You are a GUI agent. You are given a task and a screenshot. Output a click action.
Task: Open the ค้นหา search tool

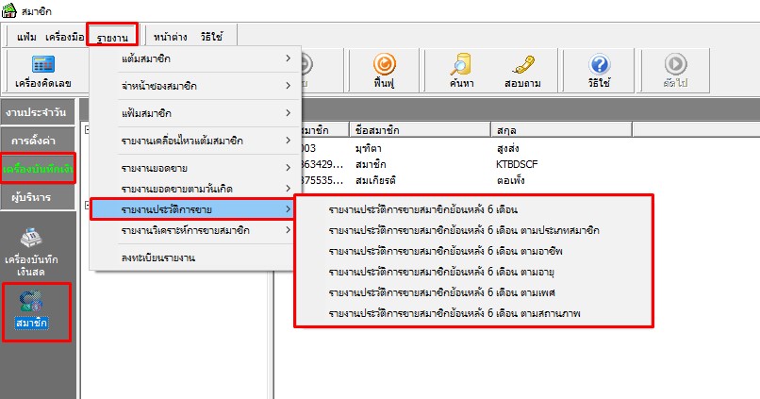click(461, 73)
